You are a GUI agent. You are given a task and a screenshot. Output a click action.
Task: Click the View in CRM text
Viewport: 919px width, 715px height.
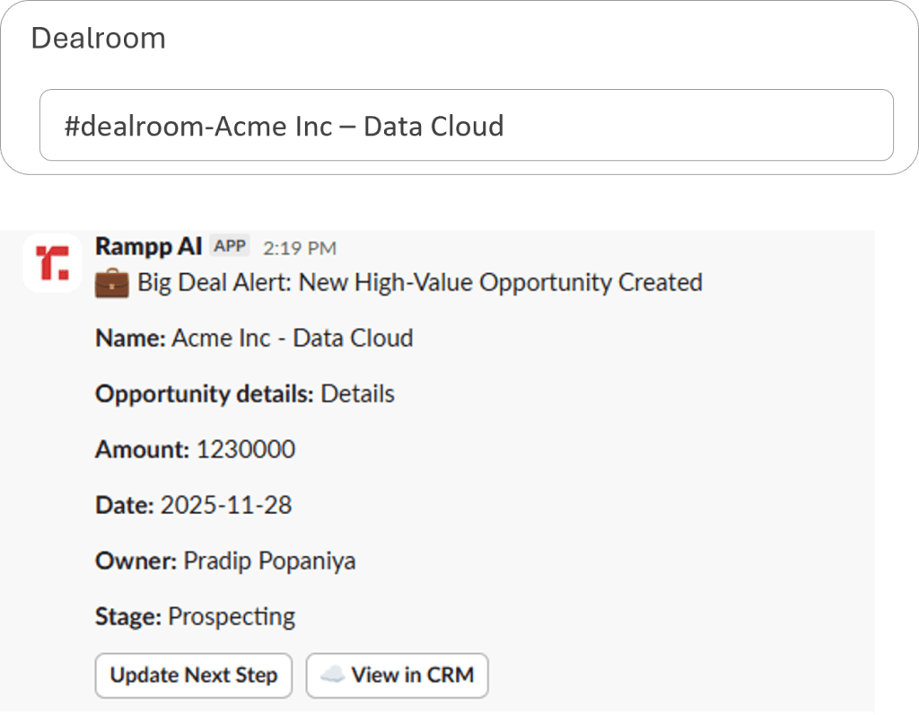tap(412, 675)
